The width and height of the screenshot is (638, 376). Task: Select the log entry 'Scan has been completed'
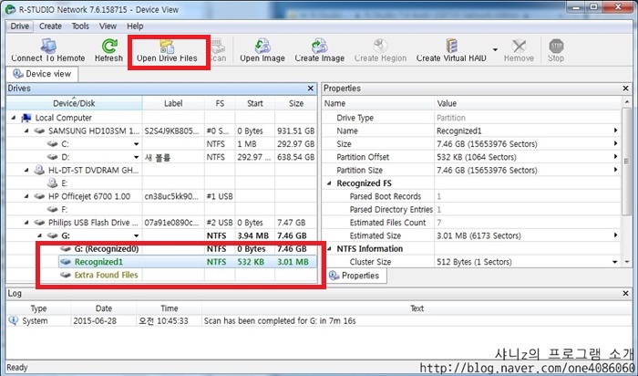tap(319, 321)
